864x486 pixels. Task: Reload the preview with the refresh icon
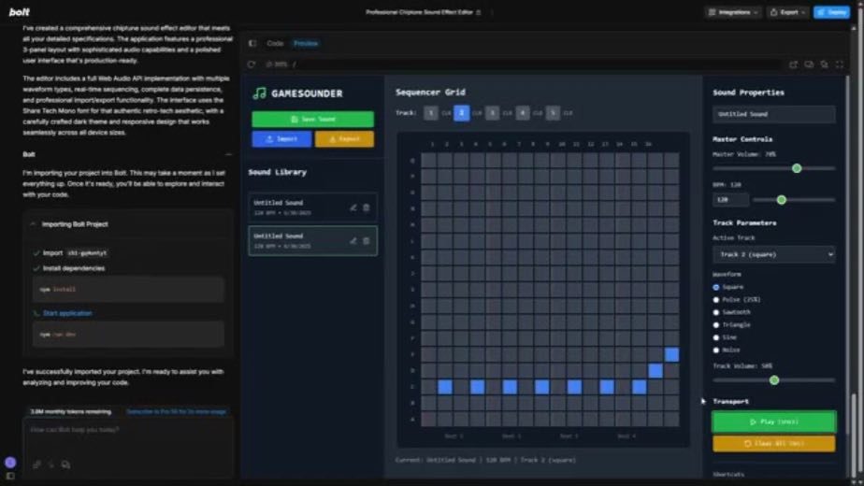(x=252, y=64)
